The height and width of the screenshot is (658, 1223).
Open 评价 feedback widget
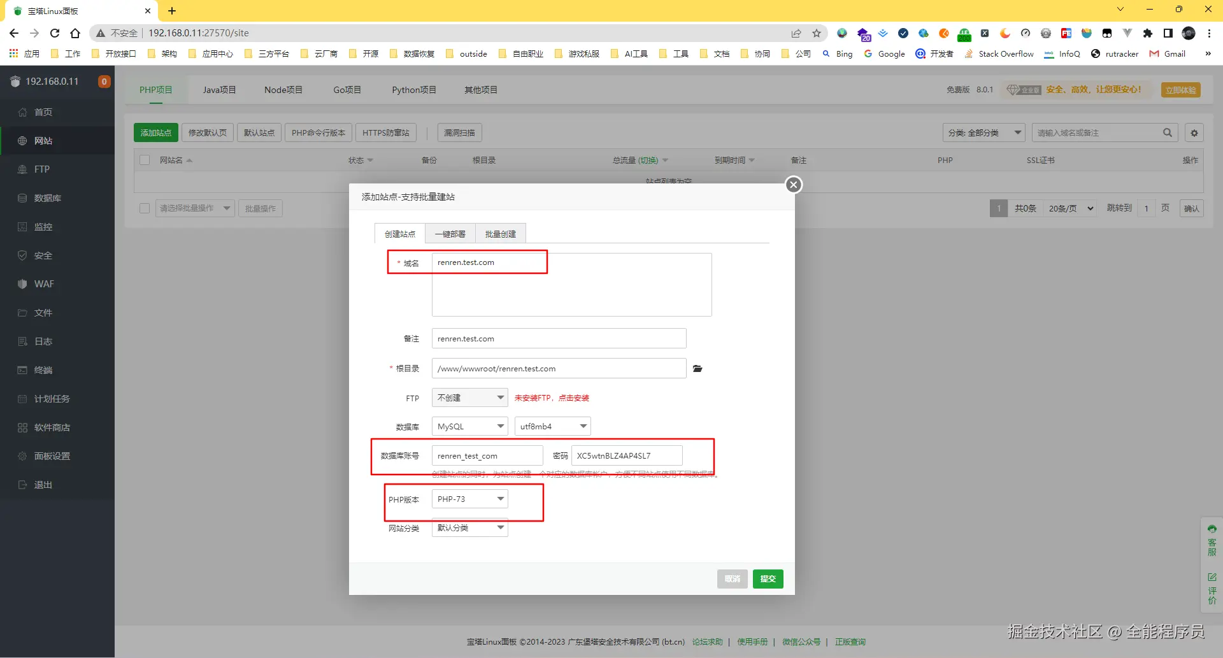[x=1212, y=588]
